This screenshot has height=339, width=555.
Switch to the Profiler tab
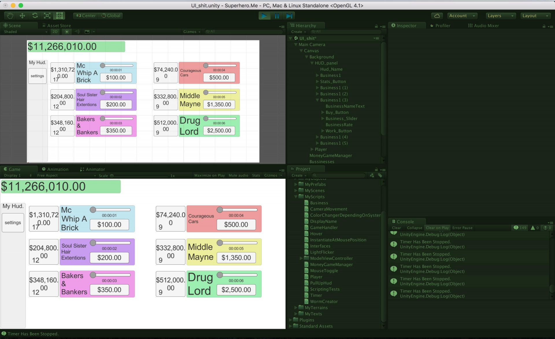point(440,25)
